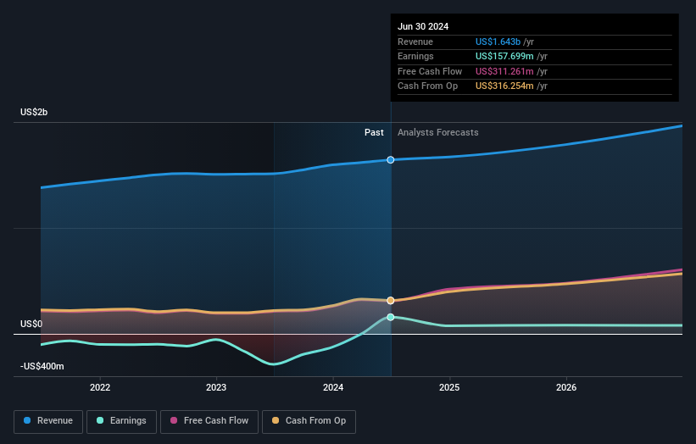Click the US$316.254m cash from op value
Image resolution: width=696 pixels, height=444 pixels.
tap(504, 86)
